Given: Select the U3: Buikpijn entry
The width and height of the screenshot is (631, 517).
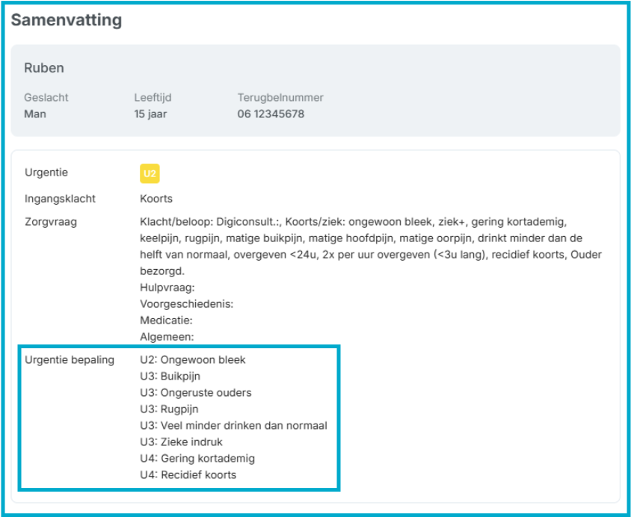Looking at the screenshot, I should pyautogui.click(x=170, y=377).
